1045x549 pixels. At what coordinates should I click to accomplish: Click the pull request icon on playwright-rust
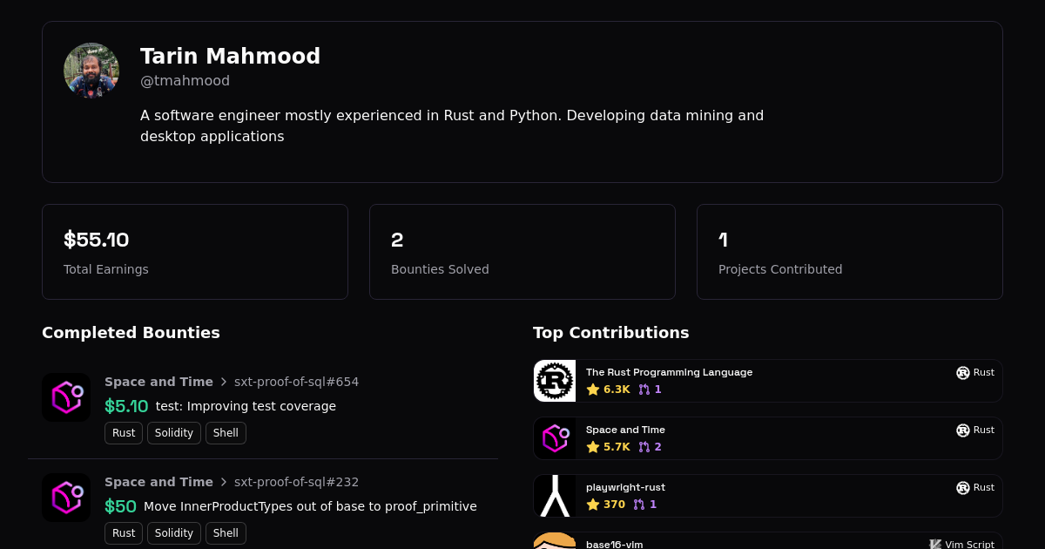(638, 505)
